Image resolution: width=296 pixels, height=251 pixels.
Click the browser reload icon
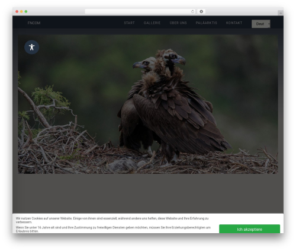point(192,12)
